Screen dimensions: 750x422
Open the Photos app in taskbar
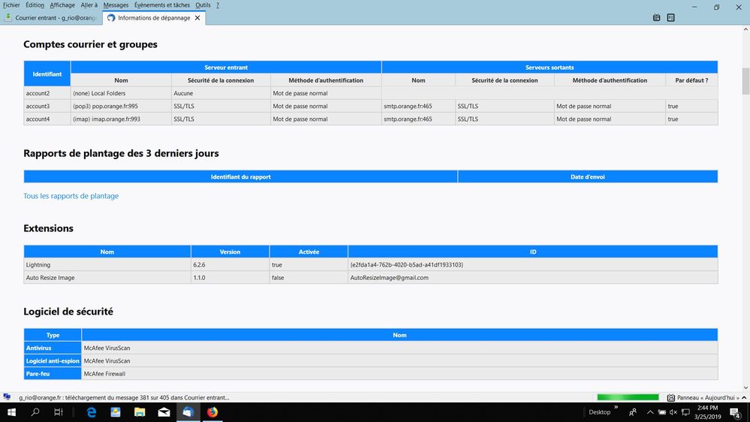tap(116, 412)
